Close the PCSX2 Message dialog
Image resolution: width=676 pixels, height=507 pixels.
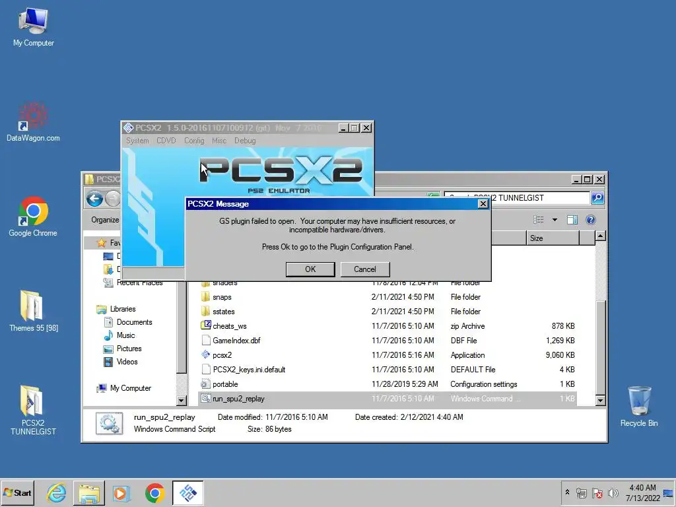[x=483, y=204]
